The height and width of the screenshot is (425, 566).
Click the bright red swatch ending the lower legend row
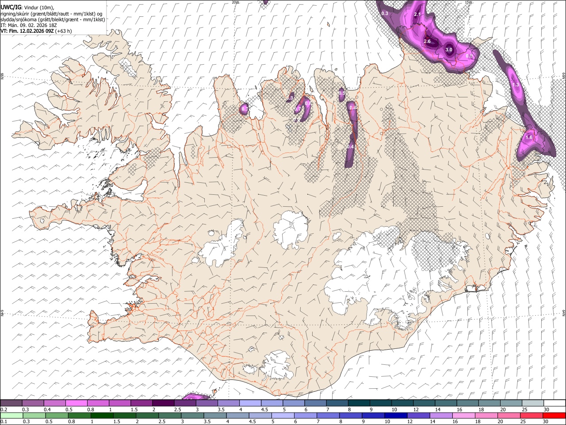(x=554, y=416)
